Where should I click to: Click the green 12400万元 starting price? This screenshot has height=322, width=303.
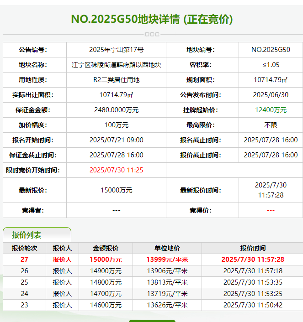pos(271,110)
